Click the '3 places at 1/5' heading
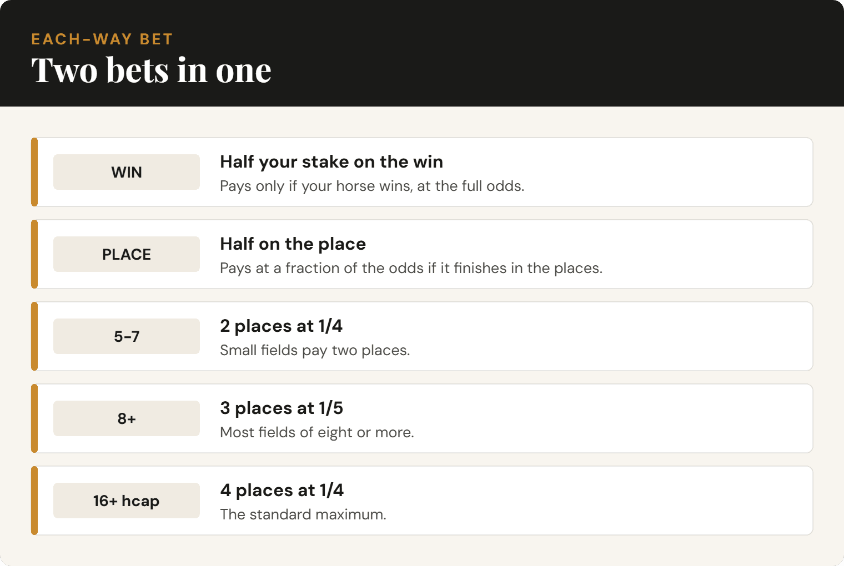 pos(282,408)
